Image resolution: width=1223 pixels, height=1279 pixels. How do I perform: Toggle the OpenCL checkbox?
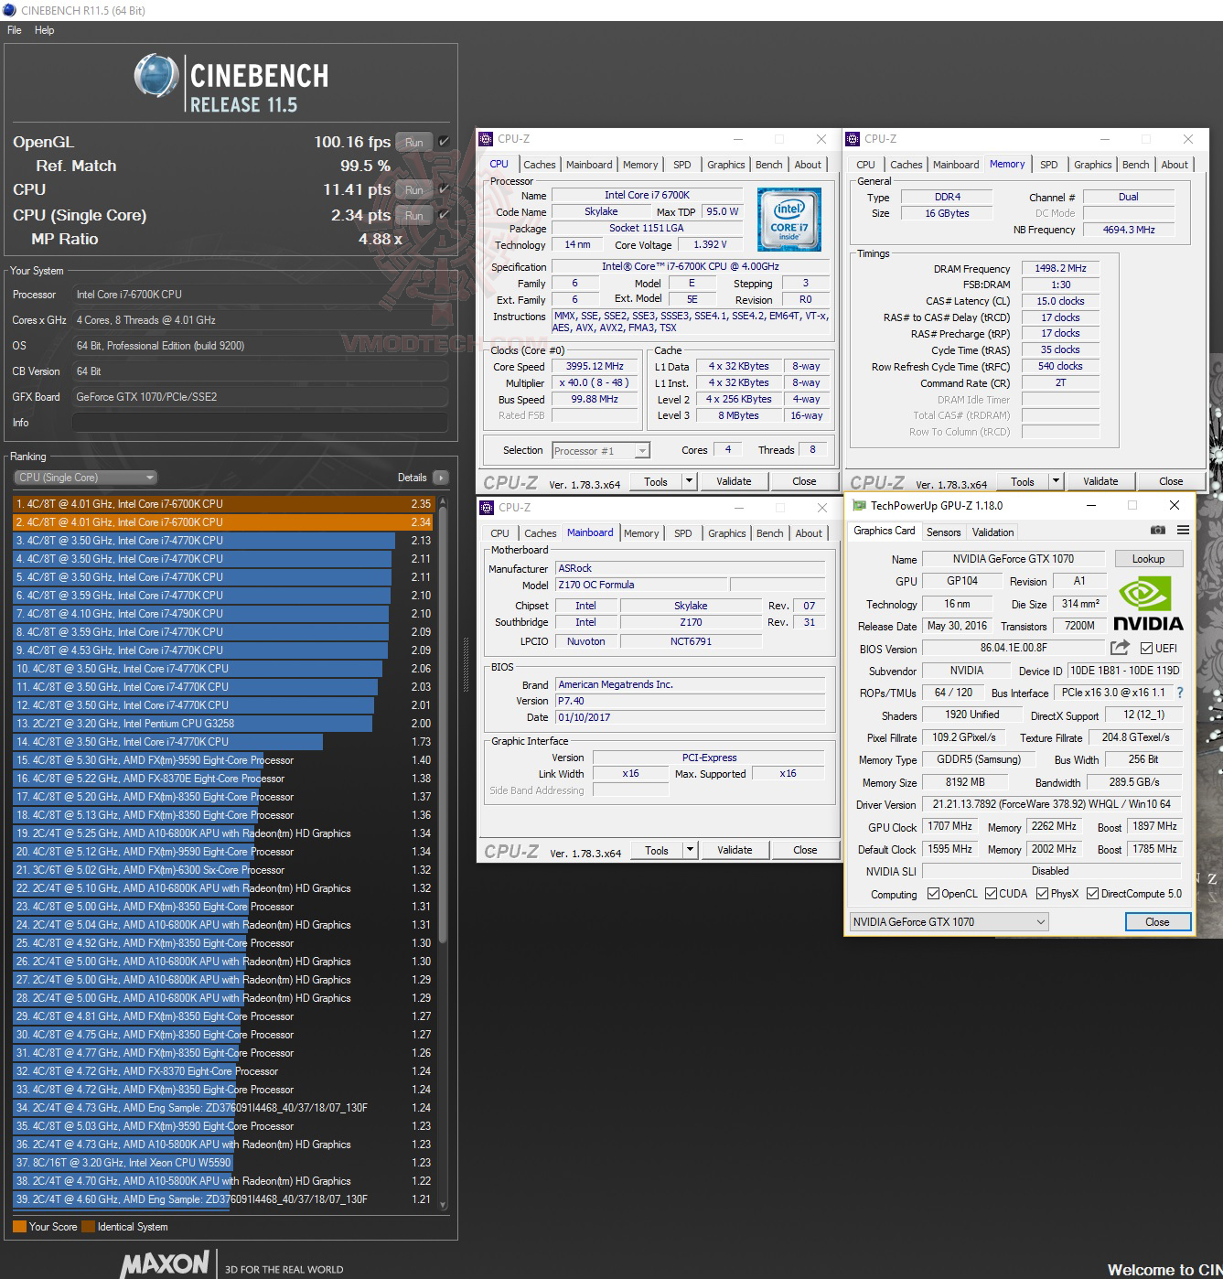pos(933,894)
